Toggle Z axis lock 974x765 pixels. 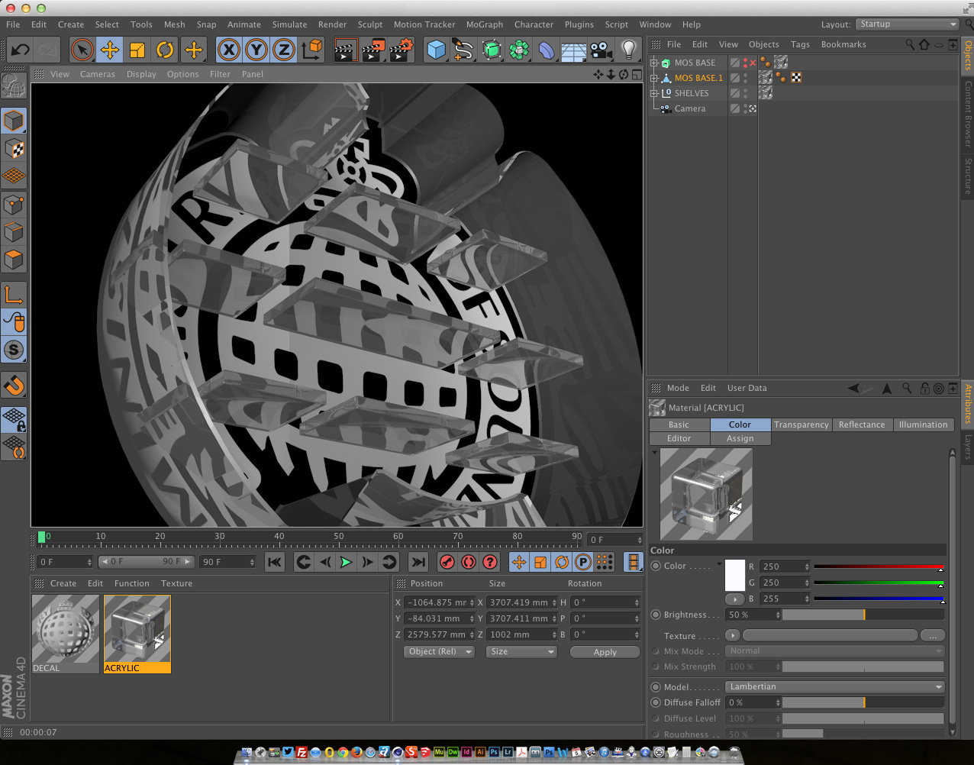(x=284, y=50)
